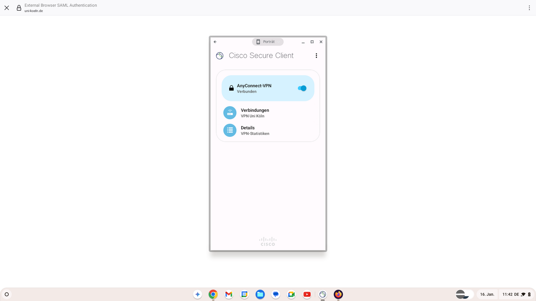
Task: Click the Porträt orientation button
Action: tap(268, 42)
